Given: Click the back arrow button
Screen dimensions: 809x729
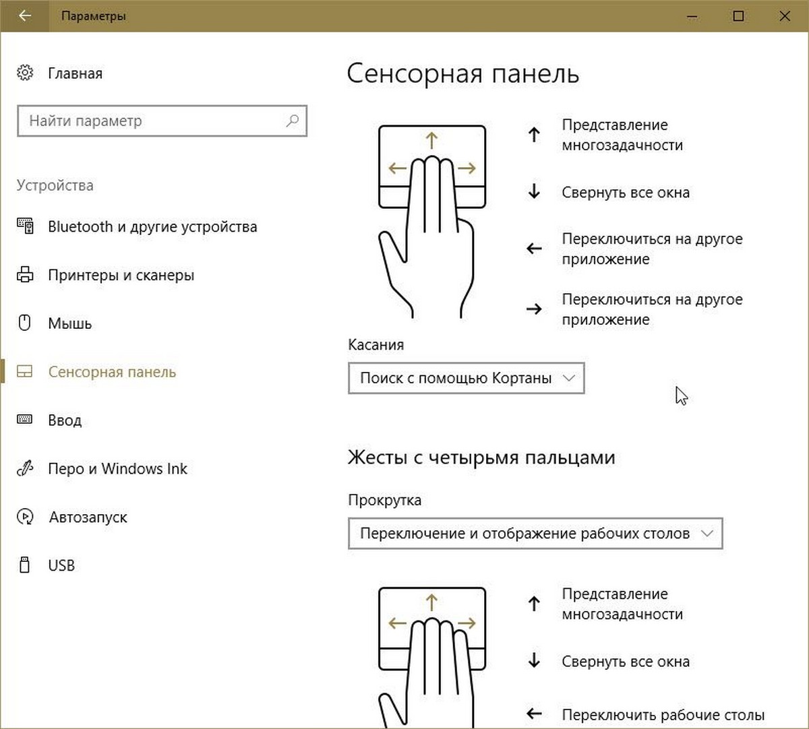Looking at the screenshot, I should [24, 15].
